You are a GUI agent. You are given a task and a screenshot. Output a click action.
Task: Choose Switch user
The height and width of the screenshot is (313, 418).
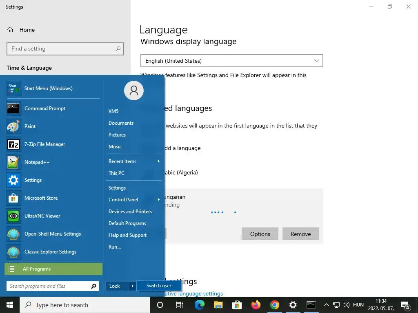(x=159, y=286)
